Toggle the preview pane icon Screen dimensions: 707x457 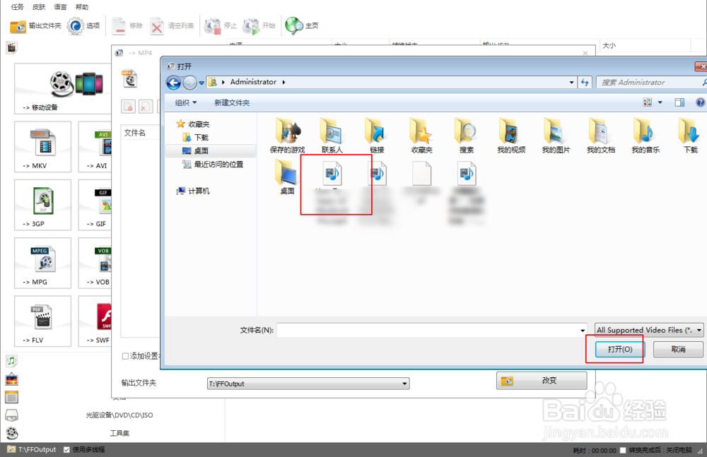coord(679,102)
